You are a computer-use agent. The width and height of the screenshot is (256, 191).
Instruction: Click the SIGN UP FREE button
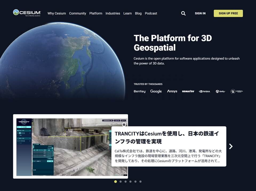pos(228,13)
